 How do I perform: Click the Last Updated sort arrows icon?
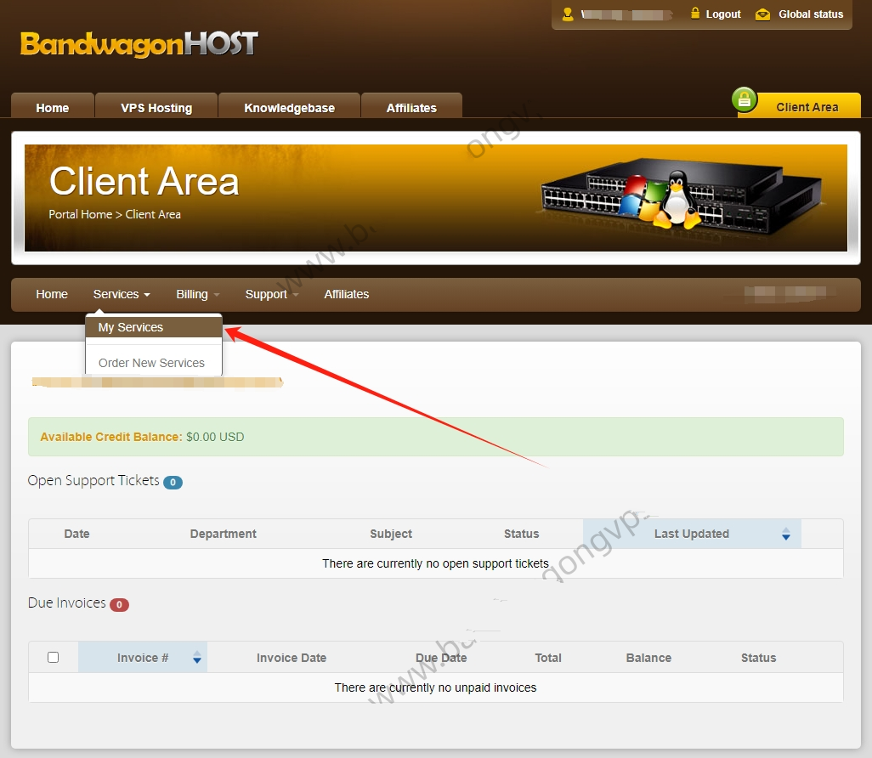[785, 534]
